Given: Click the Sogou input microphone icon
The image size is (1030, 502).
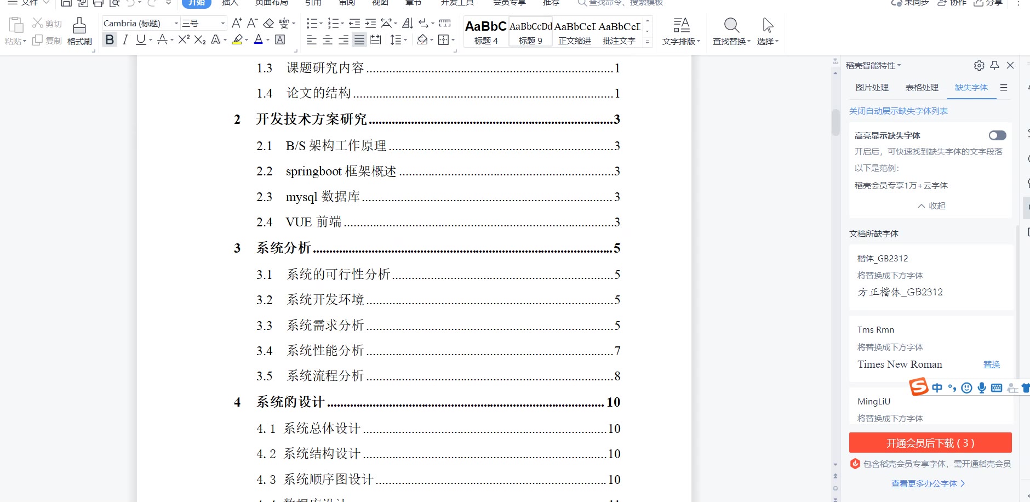Looking at the screenshot, I should (x=982, y=388).
